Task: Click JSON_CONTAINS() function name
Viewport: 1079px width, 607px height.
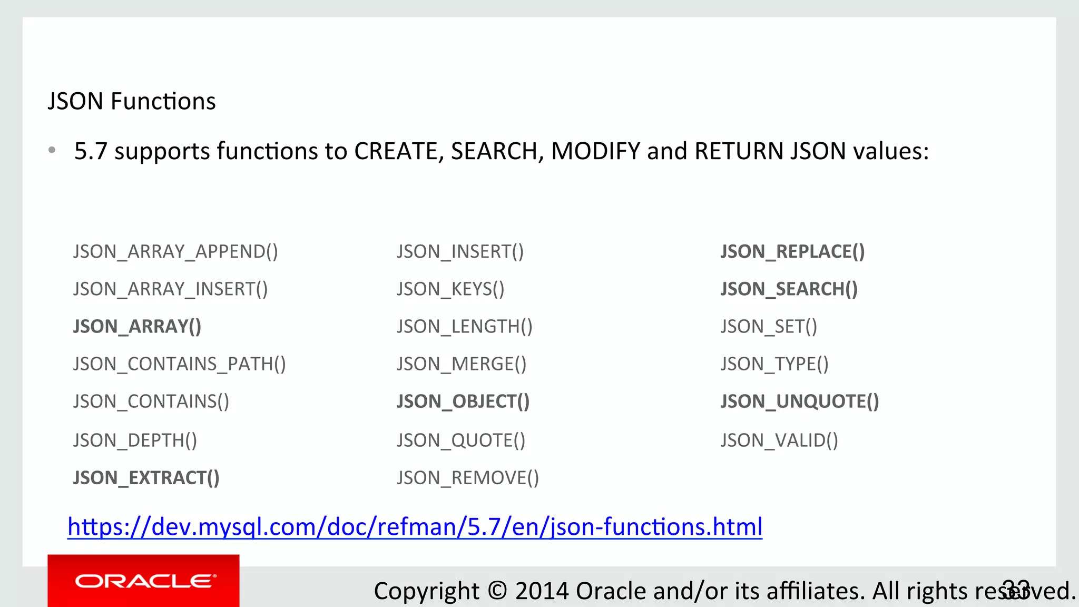Action: click(151, 402)
